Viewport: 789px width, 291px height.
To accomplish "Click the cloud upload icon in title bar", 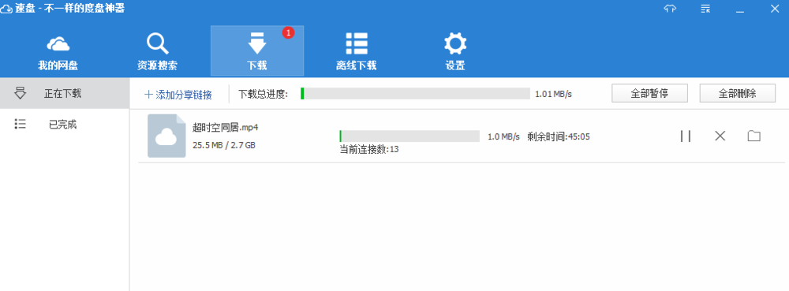I will click(x=670, y=9).
